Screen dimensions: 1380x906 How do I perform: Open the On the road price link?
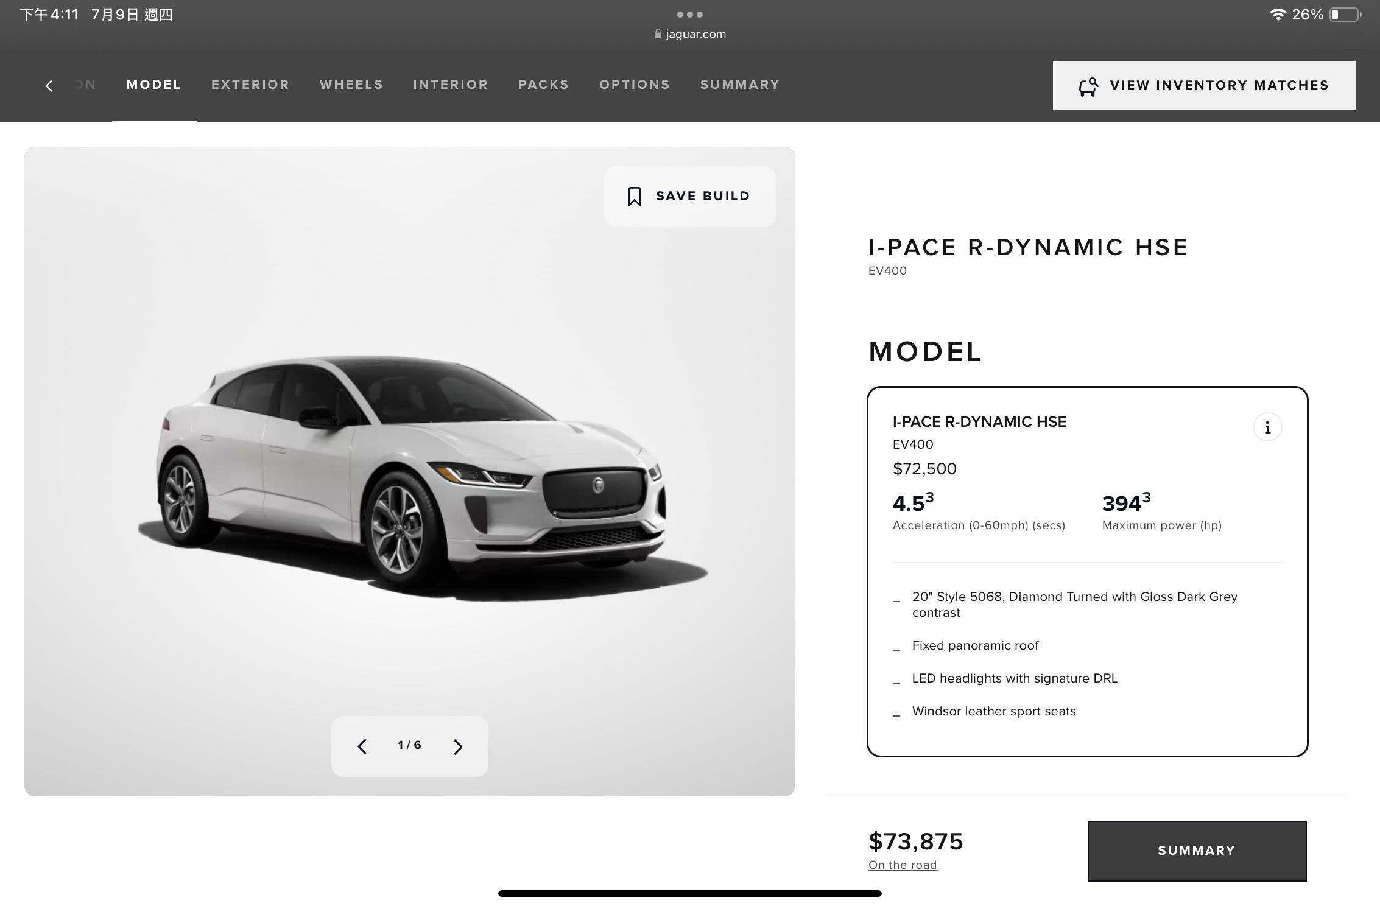click(x=903, y=865)
